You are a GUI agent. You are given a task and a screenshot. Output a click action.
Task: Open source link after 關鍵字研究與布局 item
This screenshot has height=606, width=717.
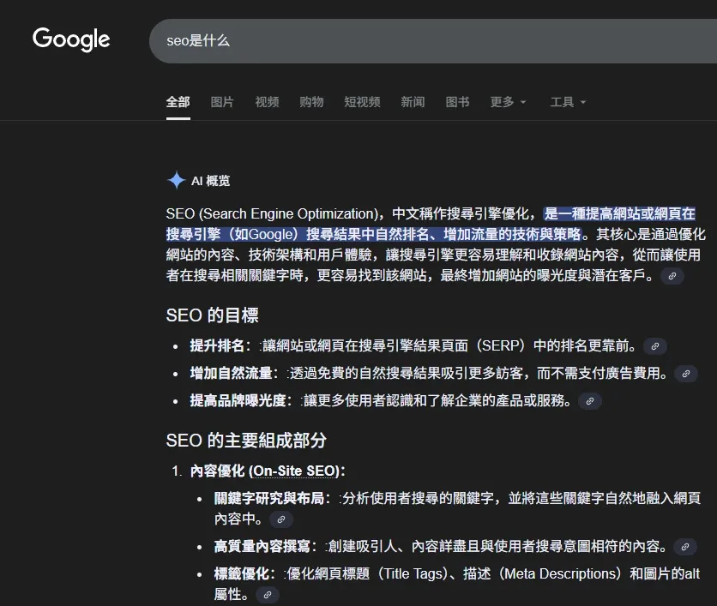[280, 519]
